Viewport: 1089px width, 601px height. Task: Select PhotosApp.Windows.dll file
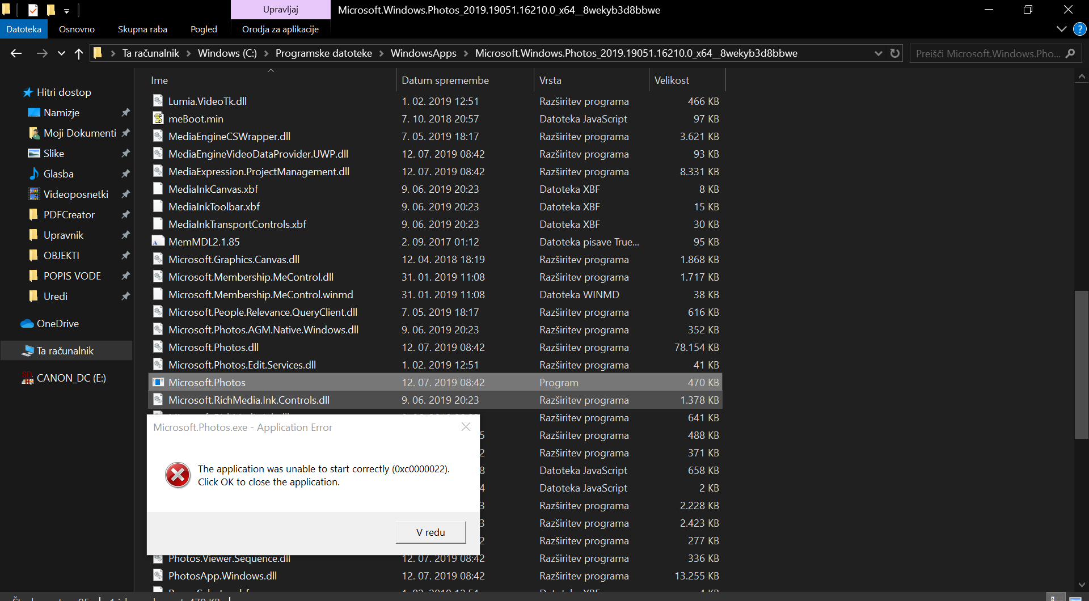pyautogui.click(x=222, y=575)
